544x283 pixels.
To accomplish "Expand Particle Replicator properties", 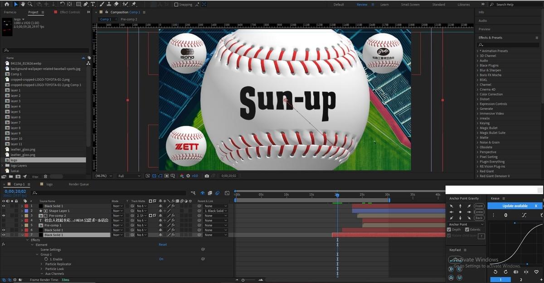I will (42, 264).
